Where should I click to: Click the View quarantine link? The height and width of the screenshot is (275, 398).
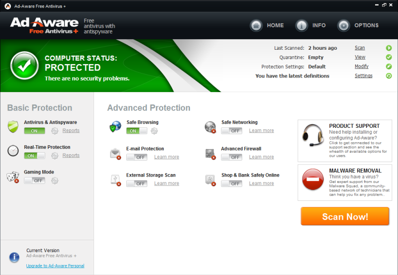coord(360,57)
